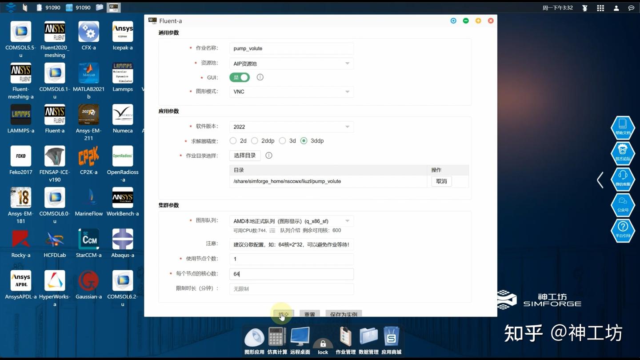640x360 pixels.
Task: Open the user account icon in the top bar
Action: 616,8
